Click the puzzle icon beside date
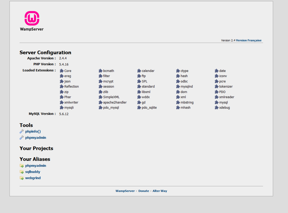The width and height of the screenshot is (288, 213). coord(217,71)
